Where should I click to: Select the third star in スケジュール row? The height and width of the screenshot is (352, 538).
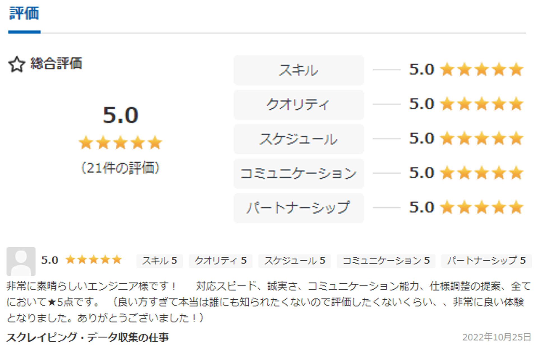pyautogui.click(x=481, y=138)
